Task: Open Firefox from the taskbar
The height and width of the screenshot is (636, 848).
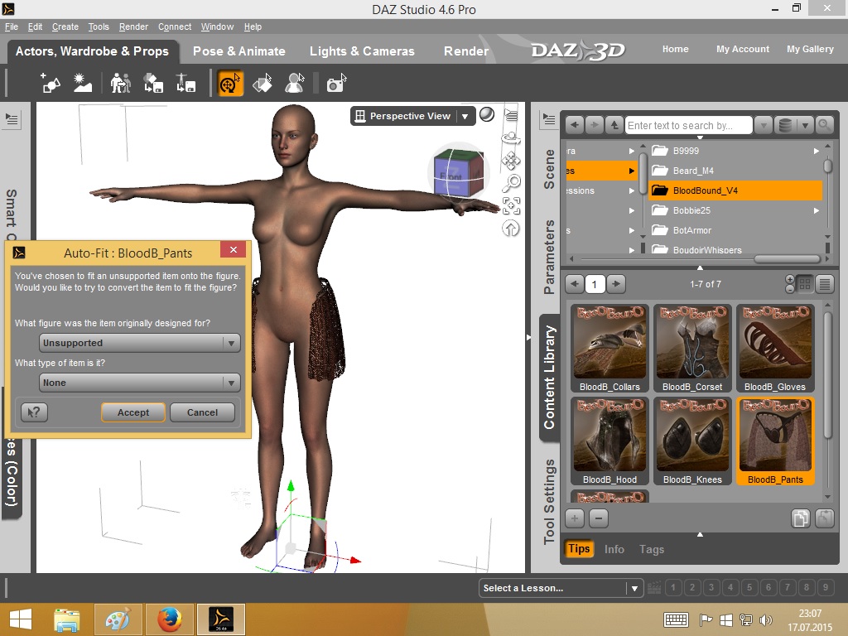Action: [169, 619]
